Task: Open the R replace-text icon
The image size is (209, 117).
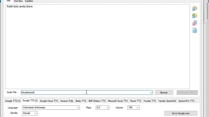Action: coord(195,23)
